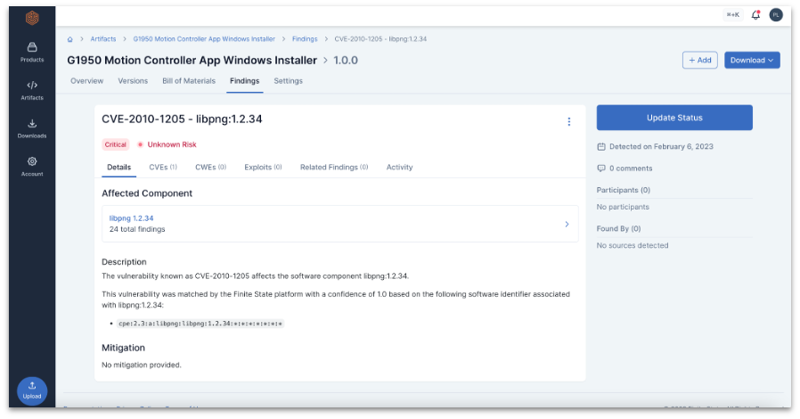Open Products in the sidebar

(x=32, y=52)
